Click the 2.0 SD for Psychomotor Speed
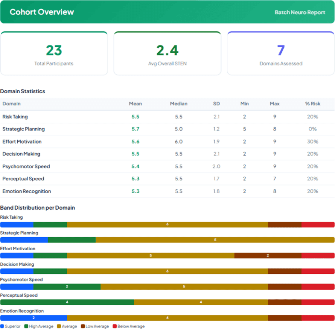Viewport: 335px width, 329px height. pos(217,166)
